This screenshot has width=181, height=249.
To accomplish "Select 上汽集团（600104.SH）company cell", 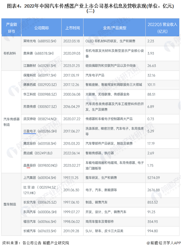I will (x=41, y=178).
